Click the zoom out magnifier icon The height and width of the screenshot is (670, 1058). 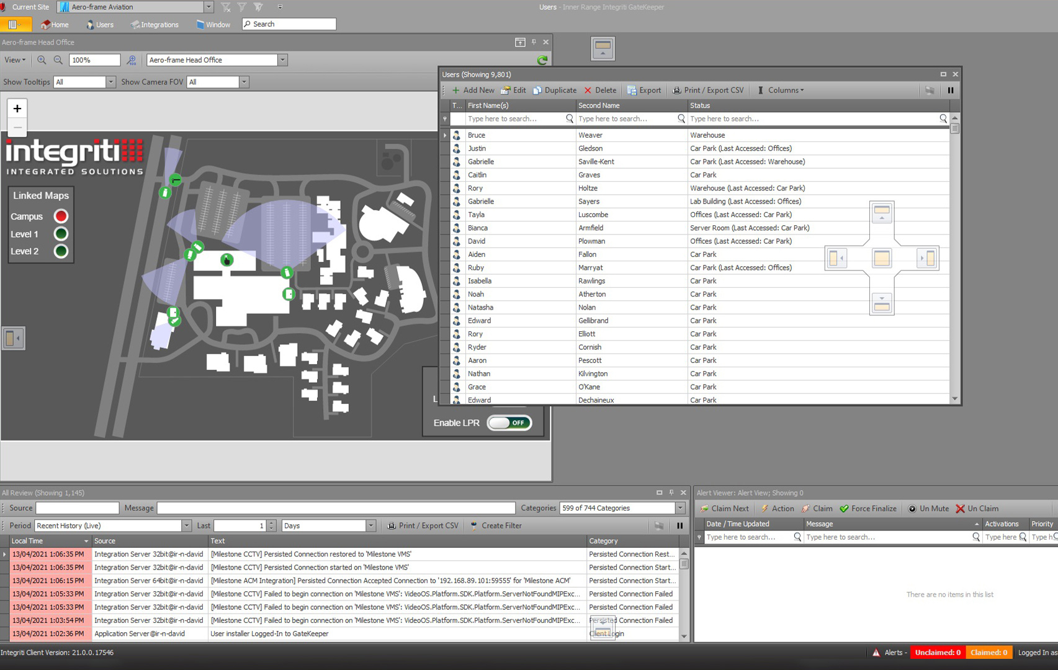pyautogui.click(x=58, y=60)
